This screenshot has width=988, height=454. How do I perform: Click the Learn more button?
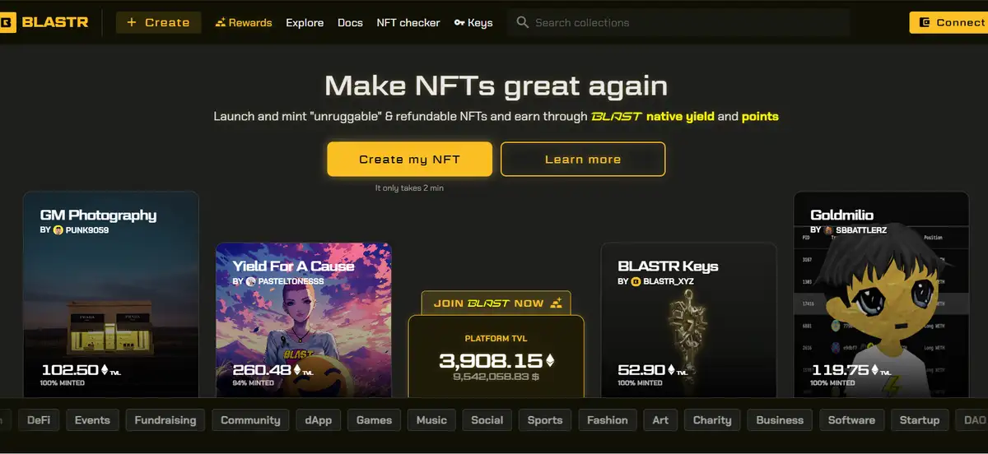click(583, 159)
